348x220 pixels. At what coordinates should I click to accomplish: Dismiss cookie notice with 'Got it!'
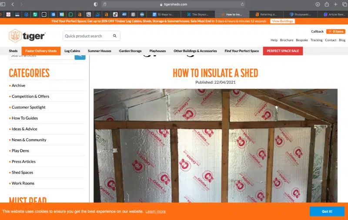pyautogui.click(x=327, y=211)
